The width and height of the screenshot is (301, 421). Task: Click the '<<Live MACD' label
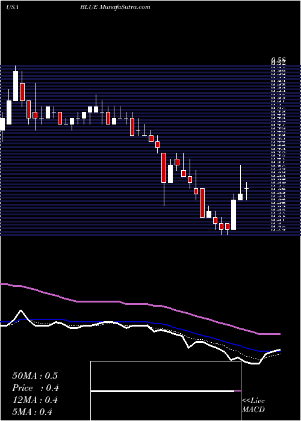coord(253,405)
